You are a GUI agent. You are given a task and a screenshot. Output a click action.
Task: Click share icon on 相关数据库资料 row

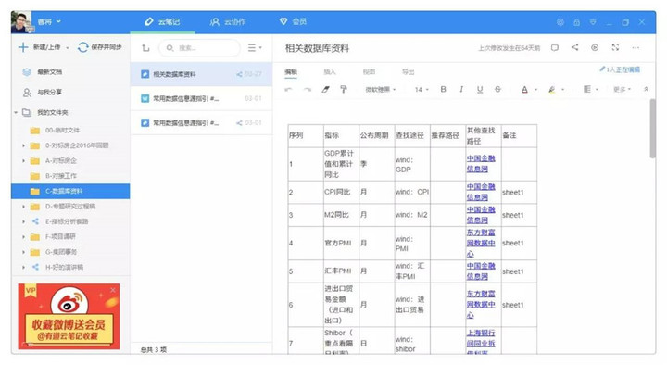239,74
